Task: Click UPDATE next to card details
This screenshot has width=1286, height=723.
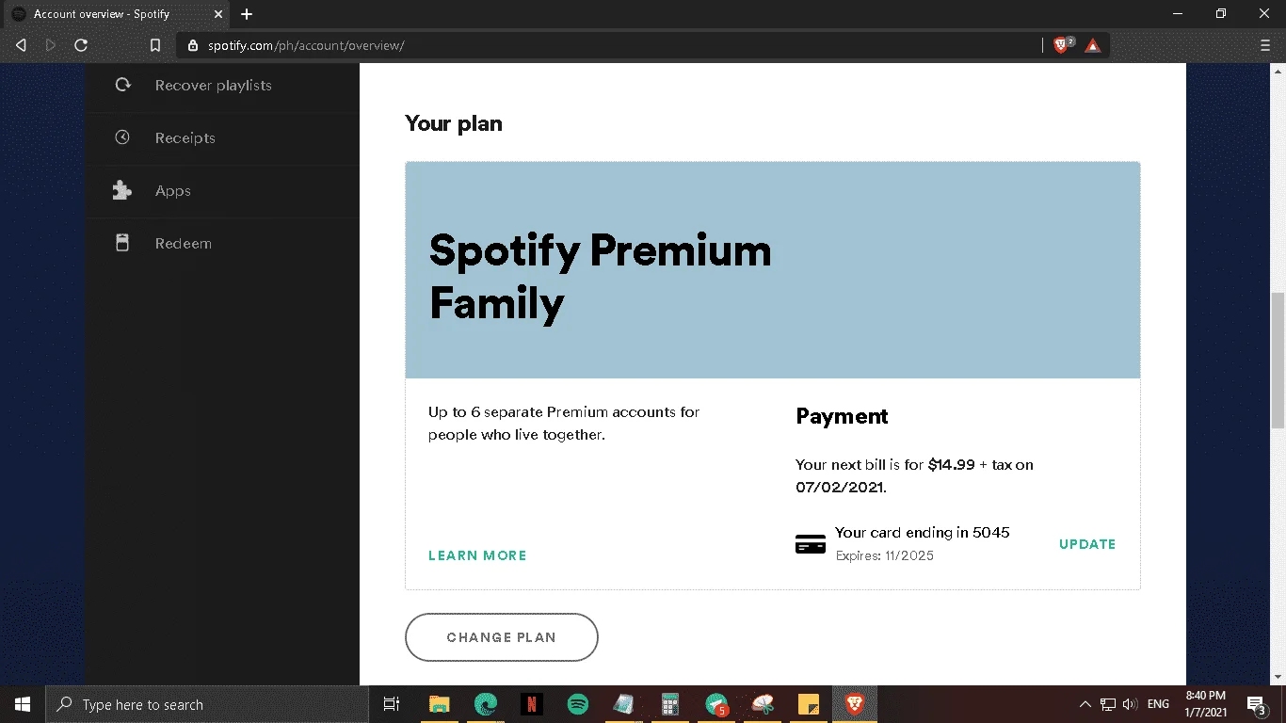Action: tap(1087, 544)
